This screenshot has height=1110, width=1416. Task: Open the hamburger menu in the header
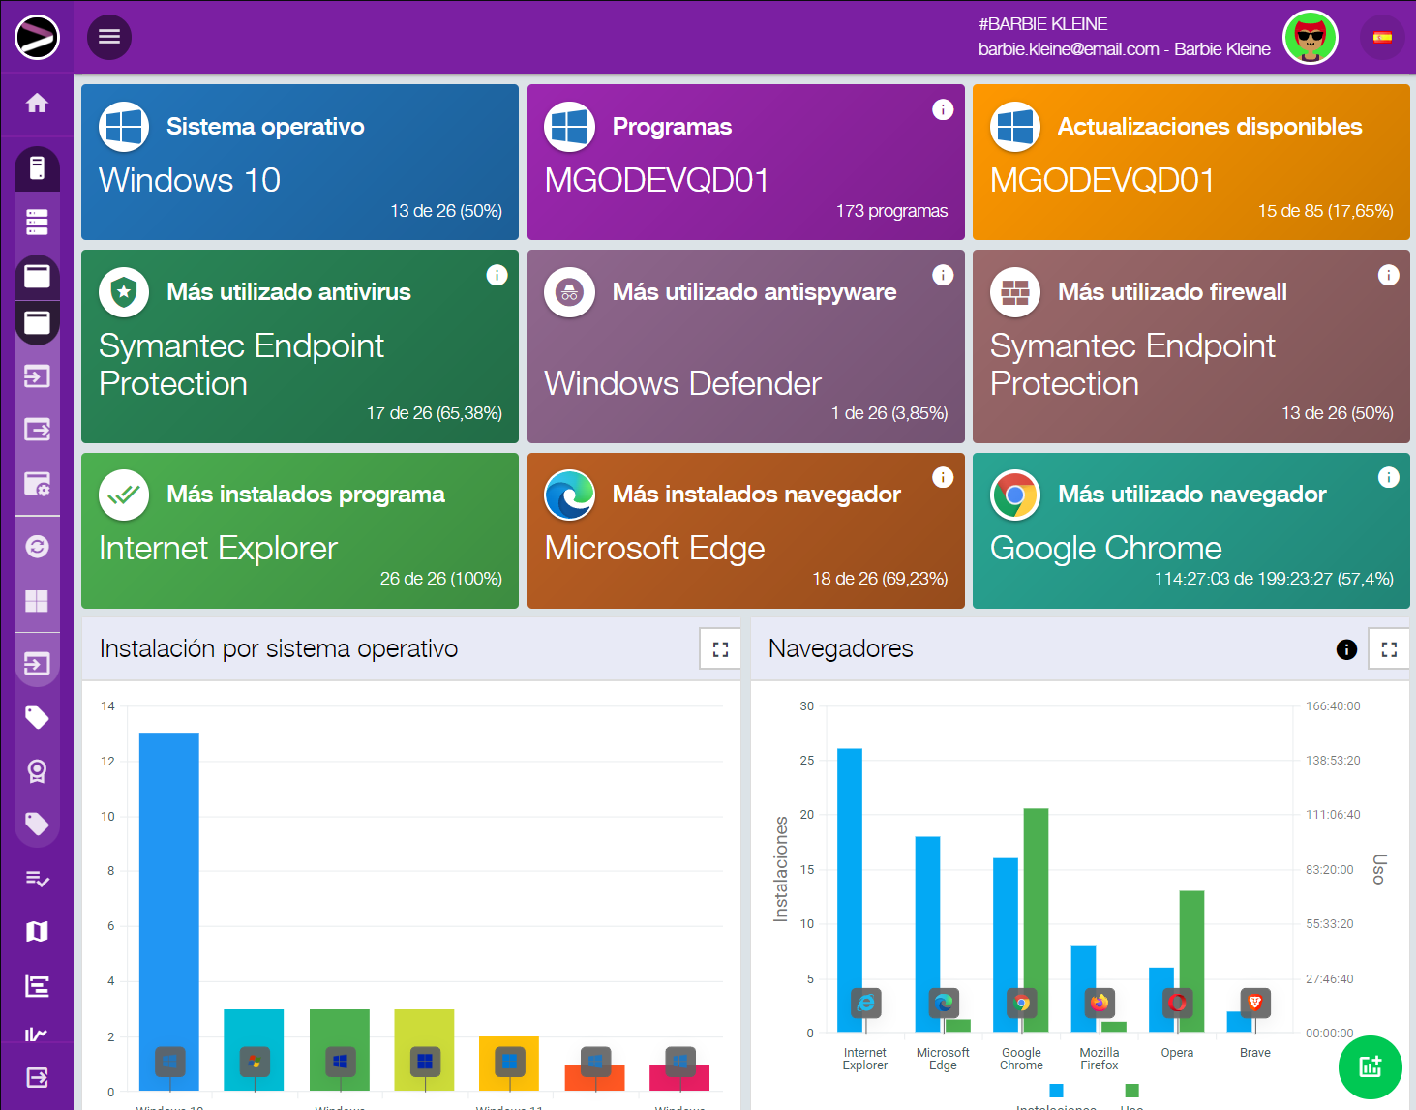click(x=109, y=37)
